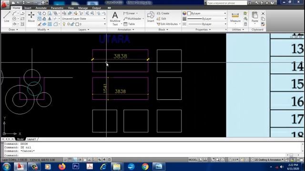This screenshot has width=305, height=171.
Task: Switch to the Insert ribbon tab
Action: click(28, 8)
